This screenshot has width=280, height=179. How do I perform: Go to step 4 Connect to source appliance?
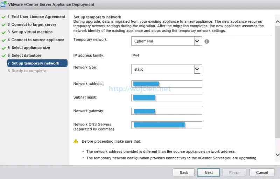click(x=36, y=40)
